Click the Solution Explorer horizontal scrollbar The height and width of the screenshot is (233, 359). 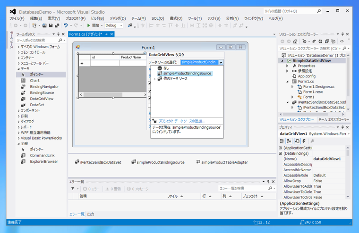312,114
